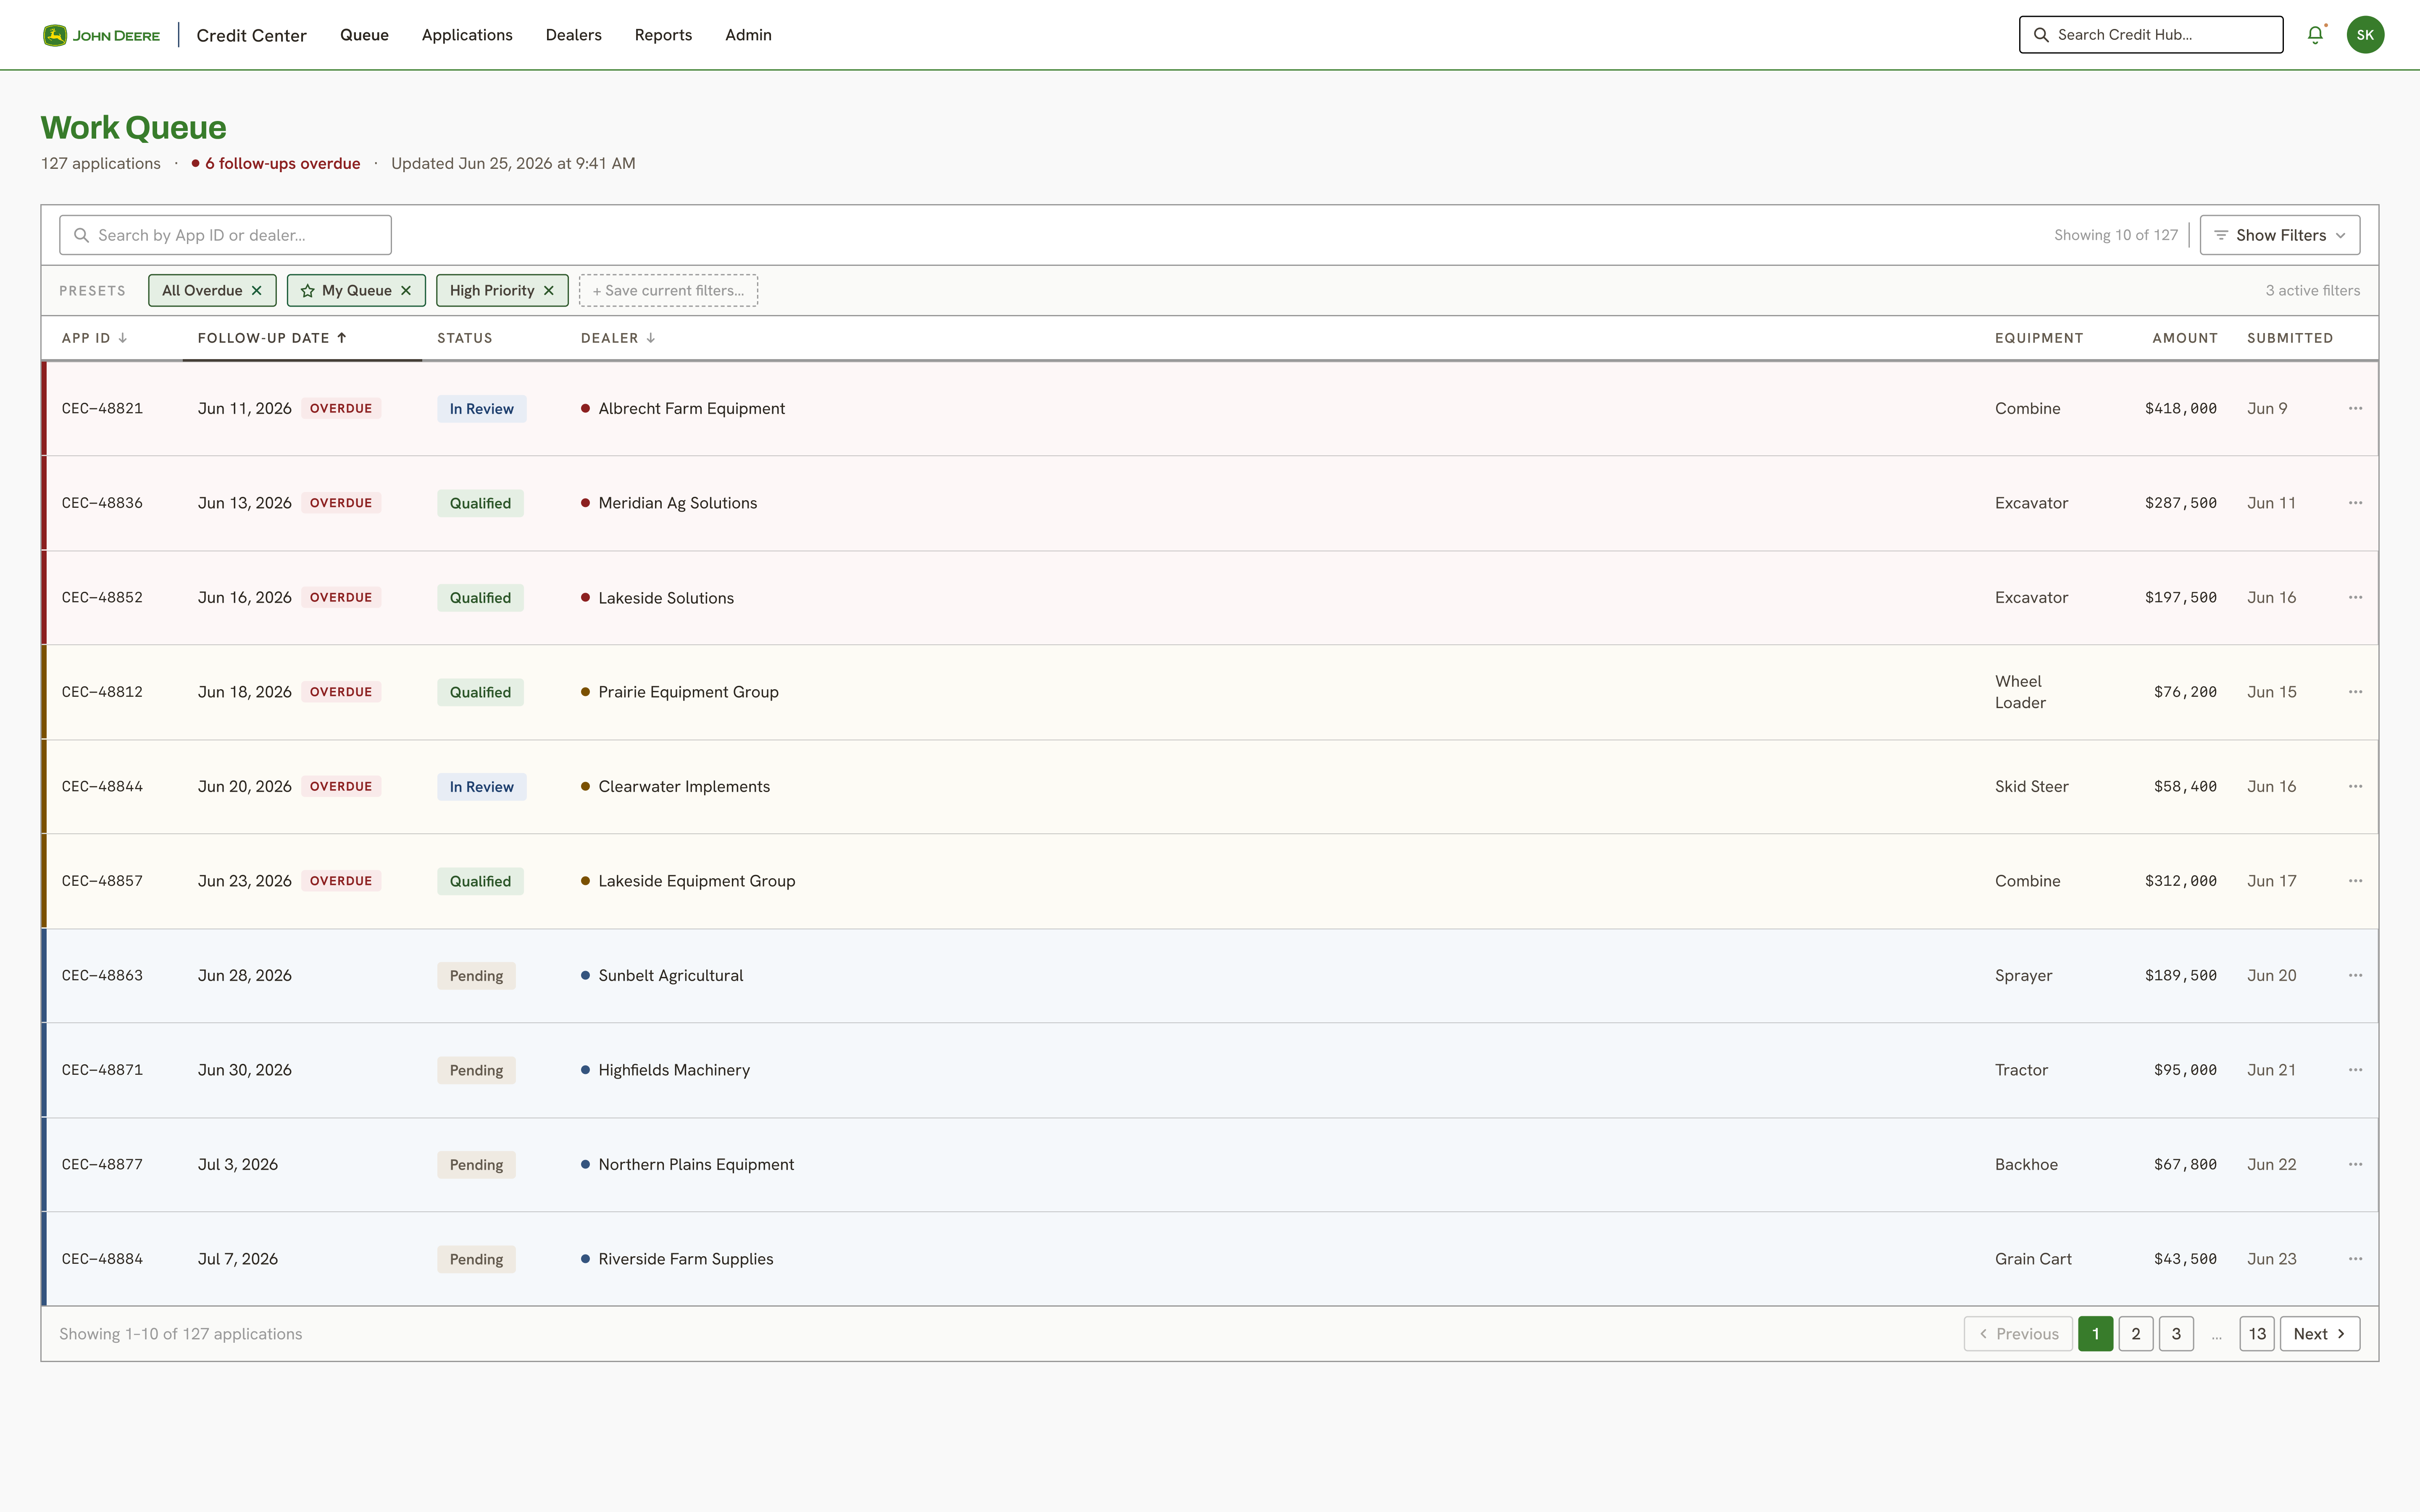Click the John Deere logo

[x=101, y=35]
